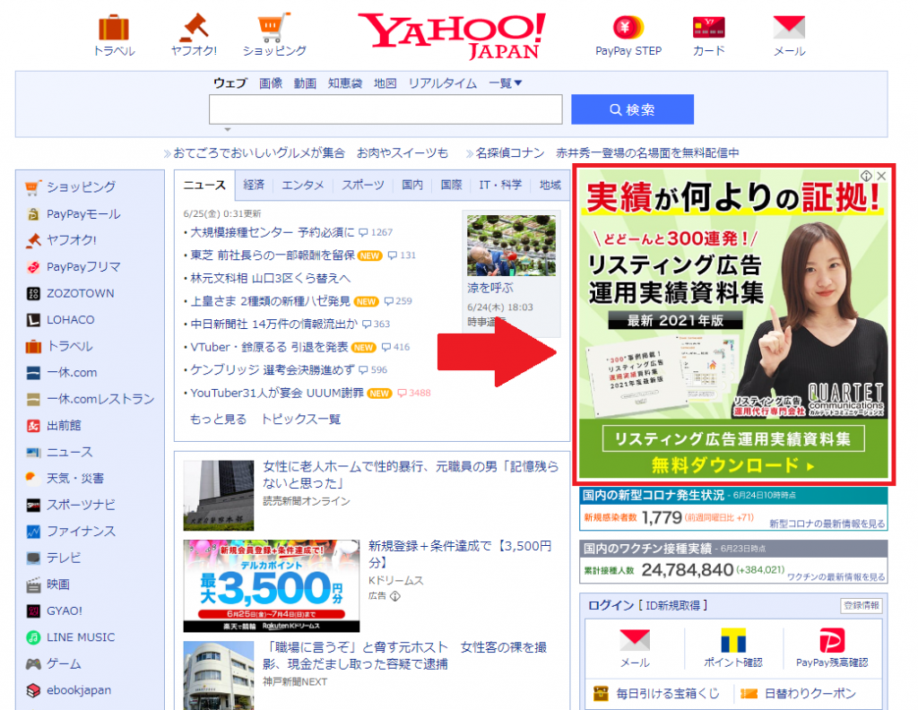This screenshot has width=918, height=710.
Task: Click the ebookjapan sidebar icon
Action: (33, 690)
